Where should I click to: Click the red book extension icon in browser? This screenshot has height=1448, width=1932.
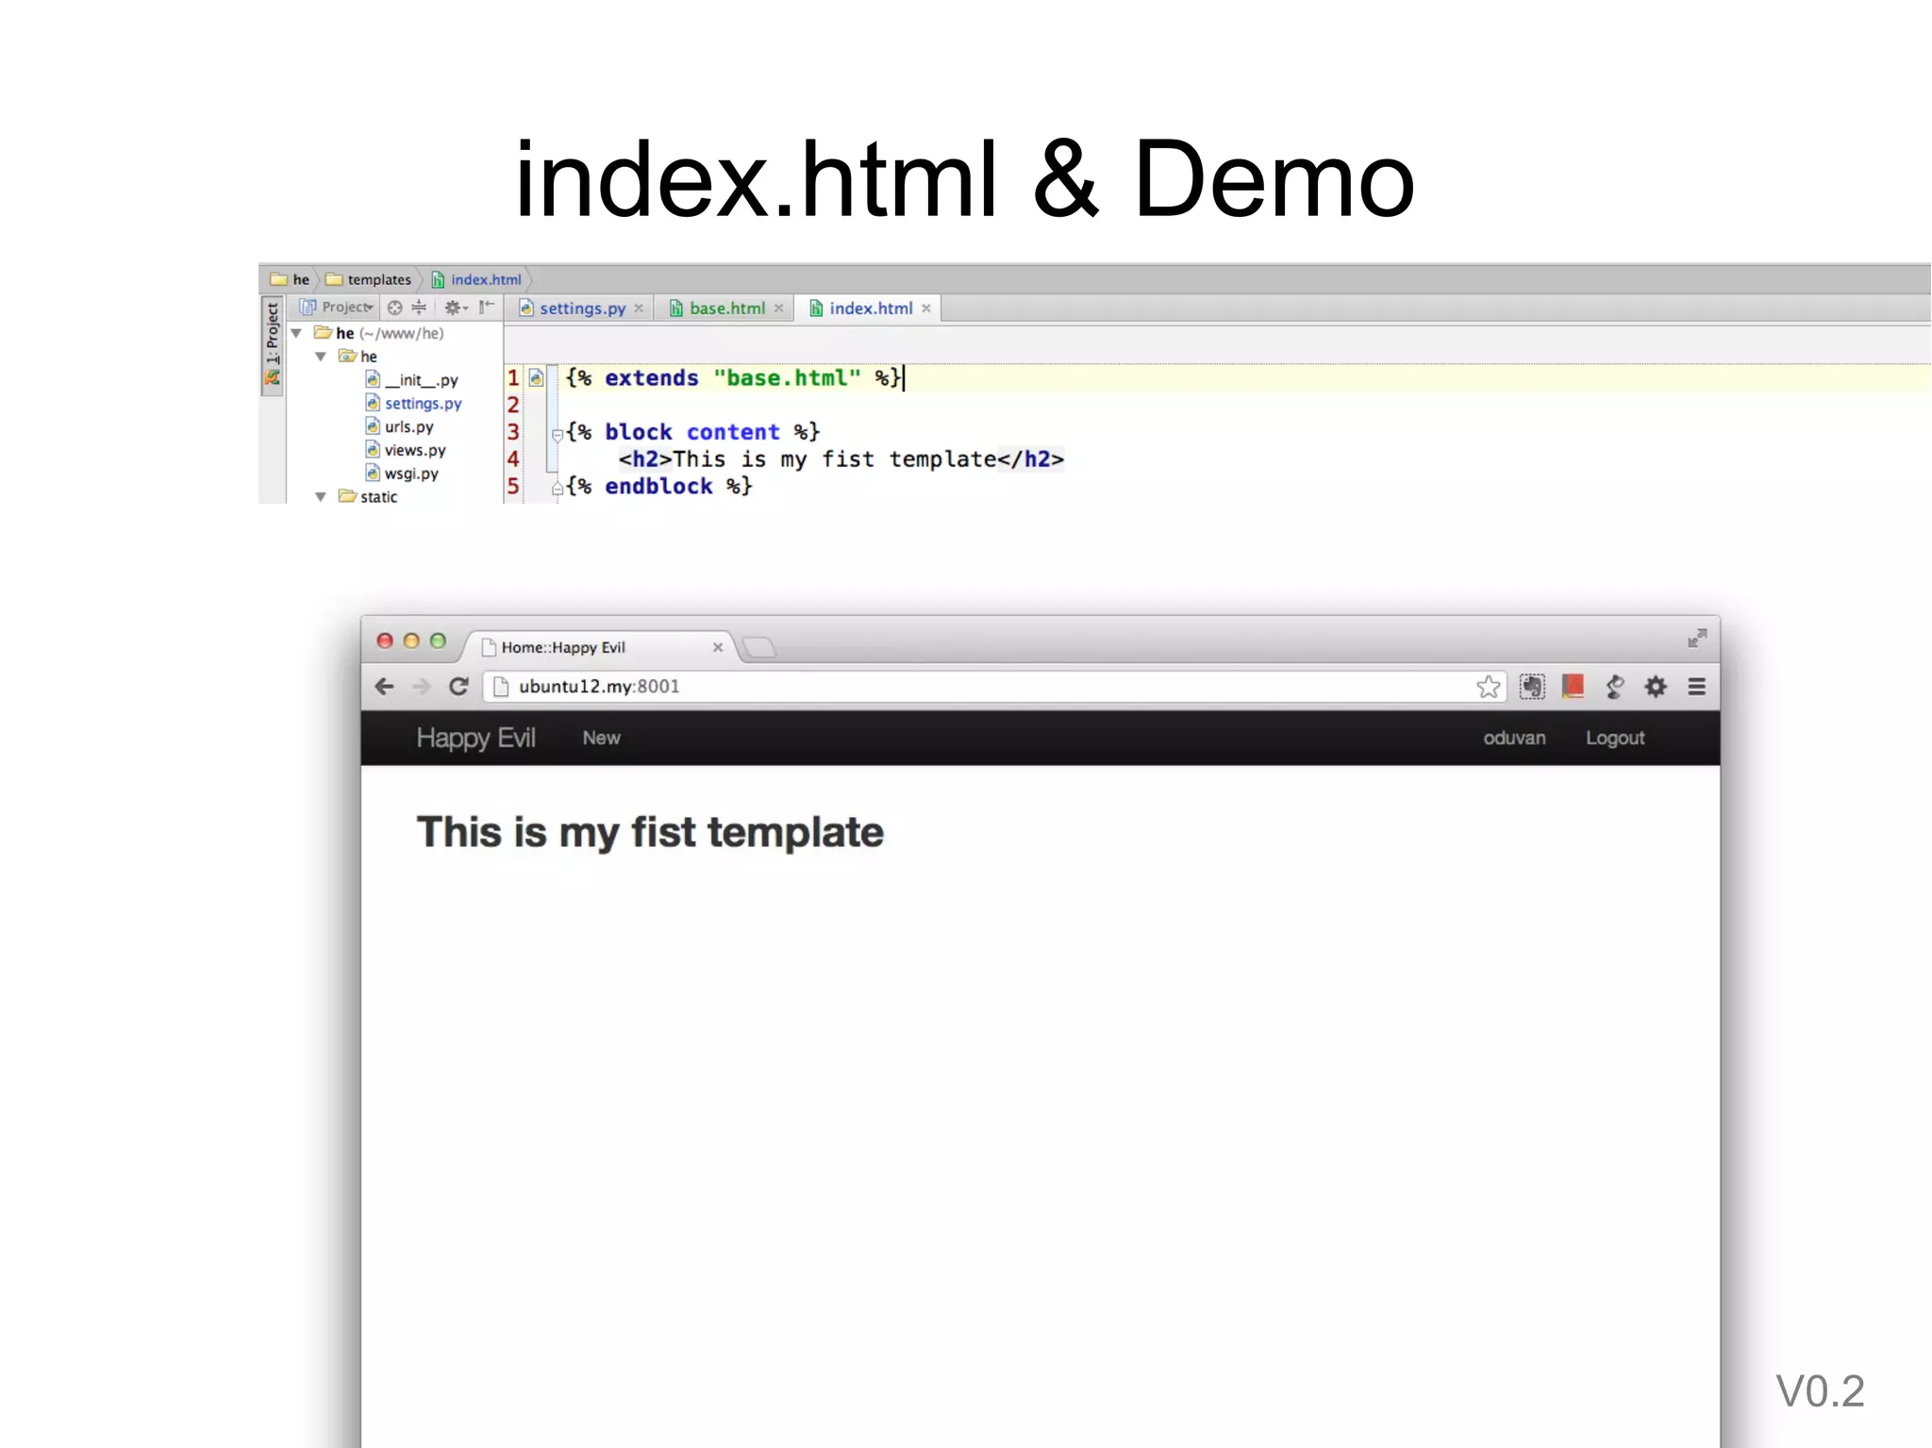(1573, 687)
